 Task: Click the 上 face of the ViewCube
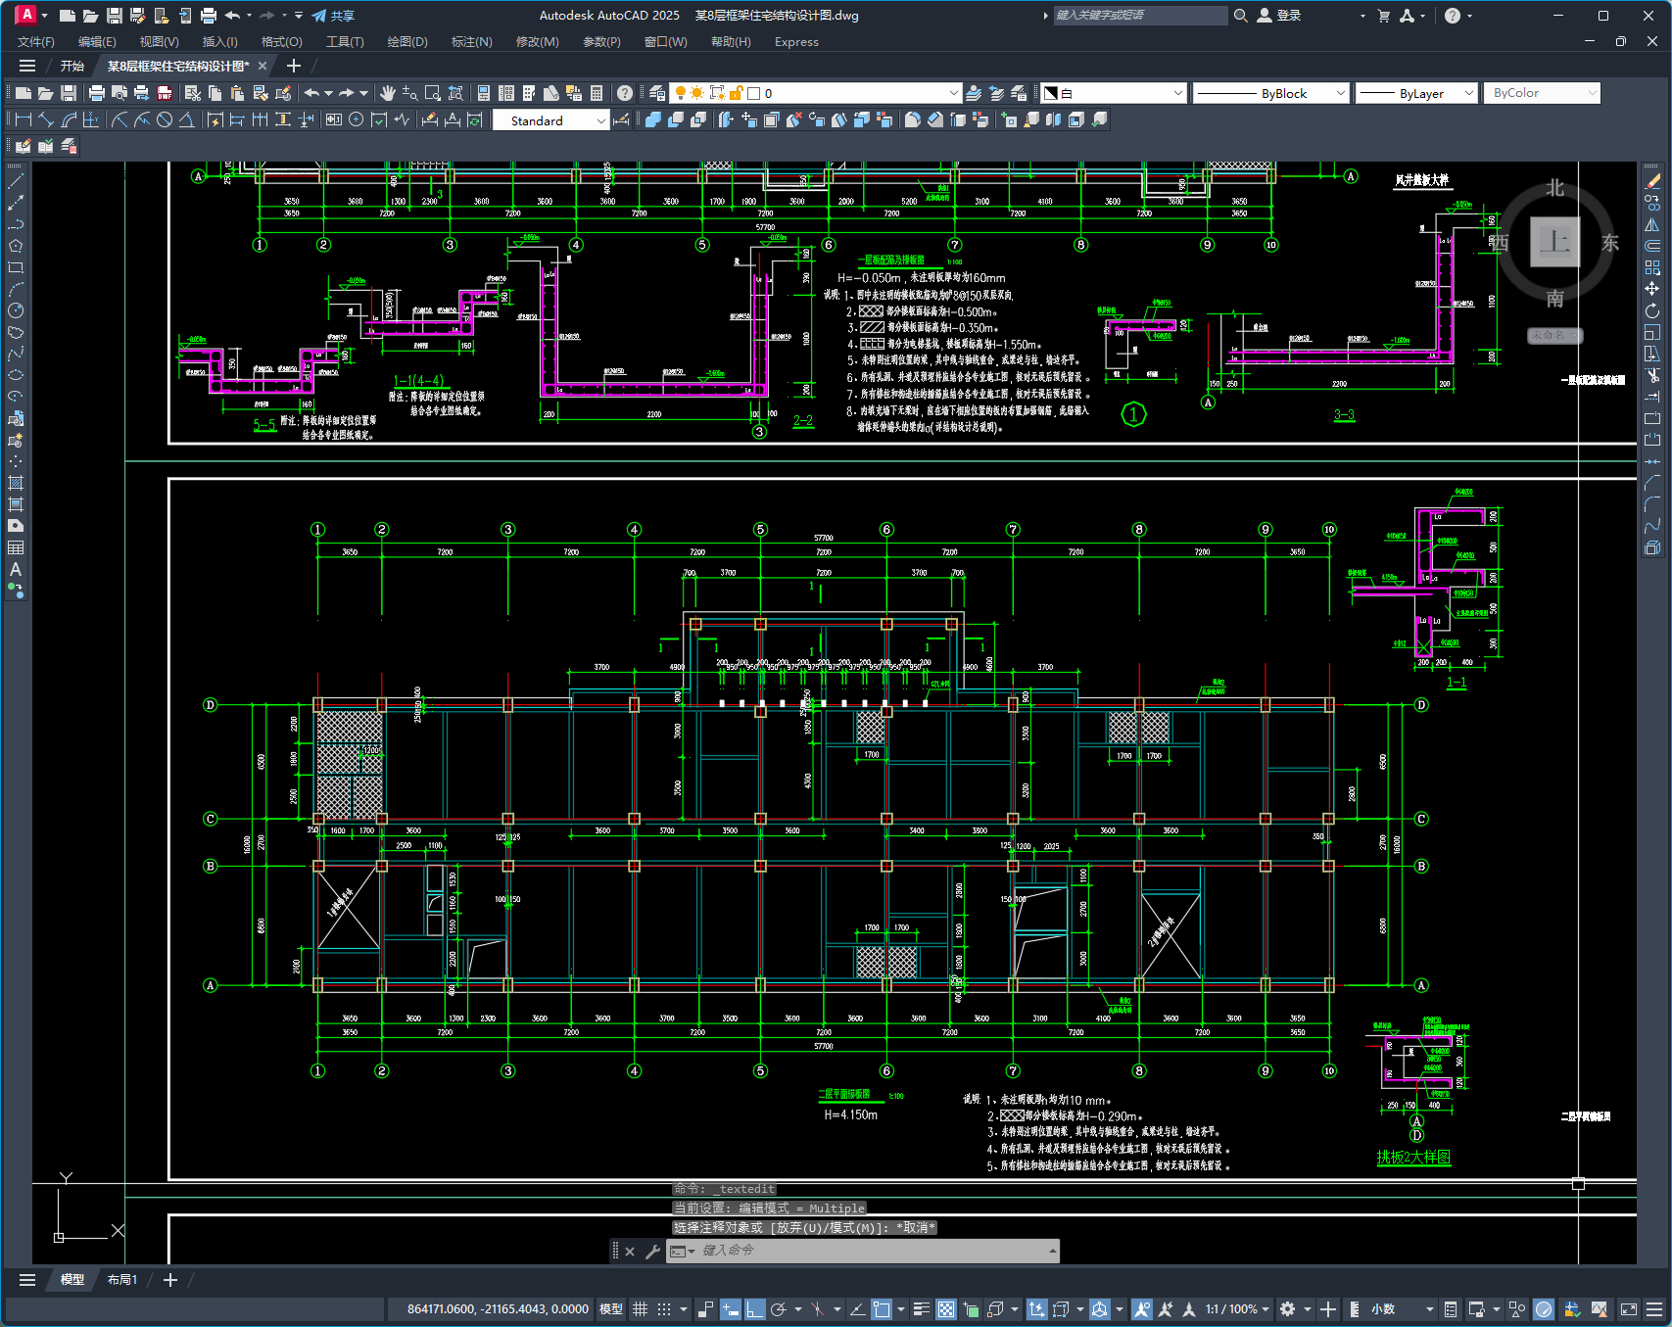(1554, 242)
